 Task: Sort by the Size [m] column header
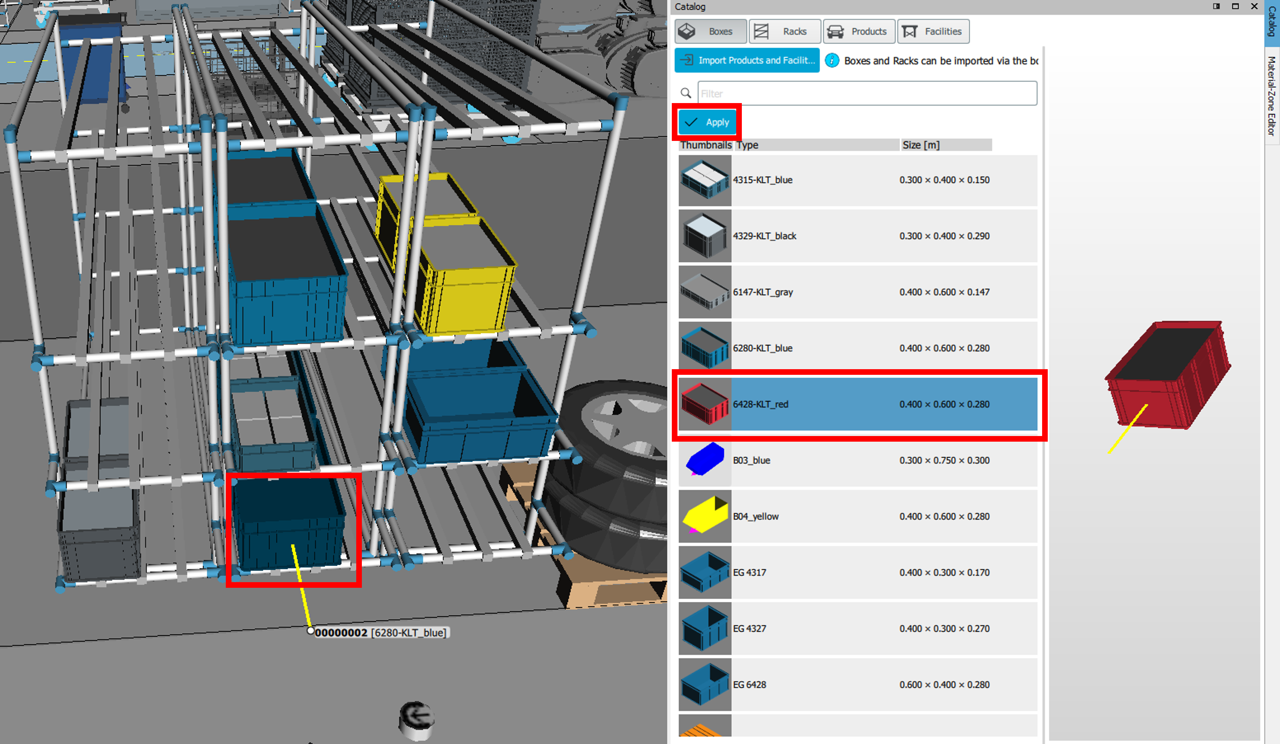click(946, 145)
